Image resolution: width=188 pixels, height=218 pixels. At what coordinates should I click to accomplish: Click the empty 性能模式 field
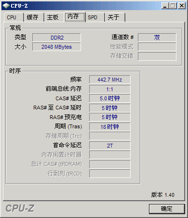(157, 47)
